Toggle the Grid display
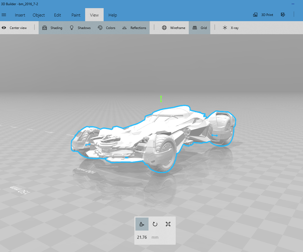 point(200,28)
